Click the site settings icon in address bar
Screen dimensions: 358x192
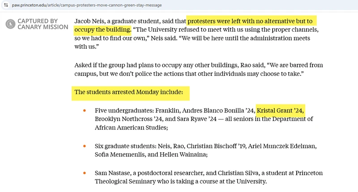(6, 5)
